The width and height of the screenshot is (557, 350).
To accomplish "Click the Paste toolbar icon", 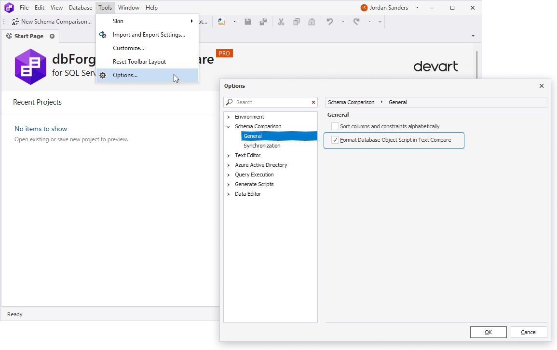I will click(x=312, y=22).
